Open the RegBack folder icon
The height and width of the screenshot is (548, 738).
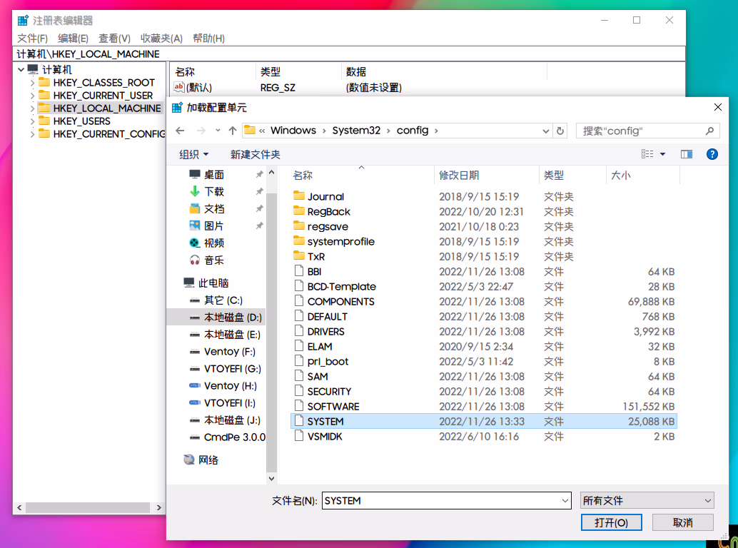coord(299,211)
